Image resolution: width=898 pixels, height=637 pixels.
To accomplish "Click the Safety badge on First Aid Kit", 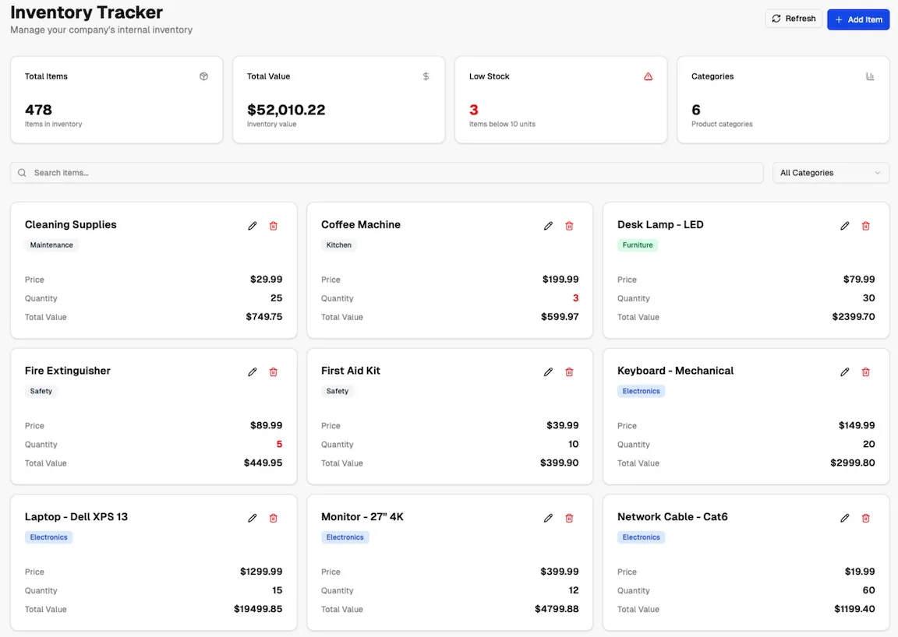I will point(337,391).
